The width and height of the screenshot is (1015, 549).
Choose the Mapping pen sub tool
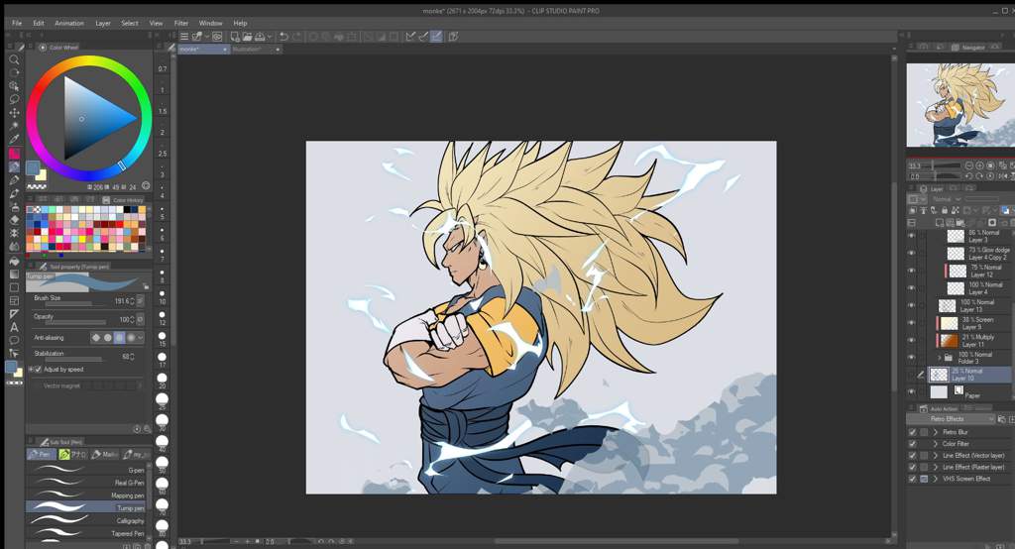click(x=87, y=495)
